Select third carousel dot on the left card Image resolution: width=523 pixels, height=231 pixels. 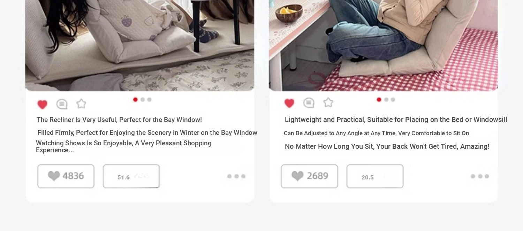(149, 100)
